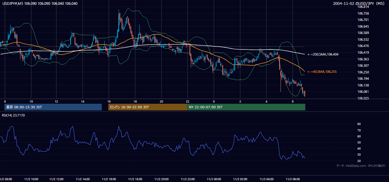Click hour 14 on the price chart axis
This screenshot has width=389, height=182.
click(83, 101)
